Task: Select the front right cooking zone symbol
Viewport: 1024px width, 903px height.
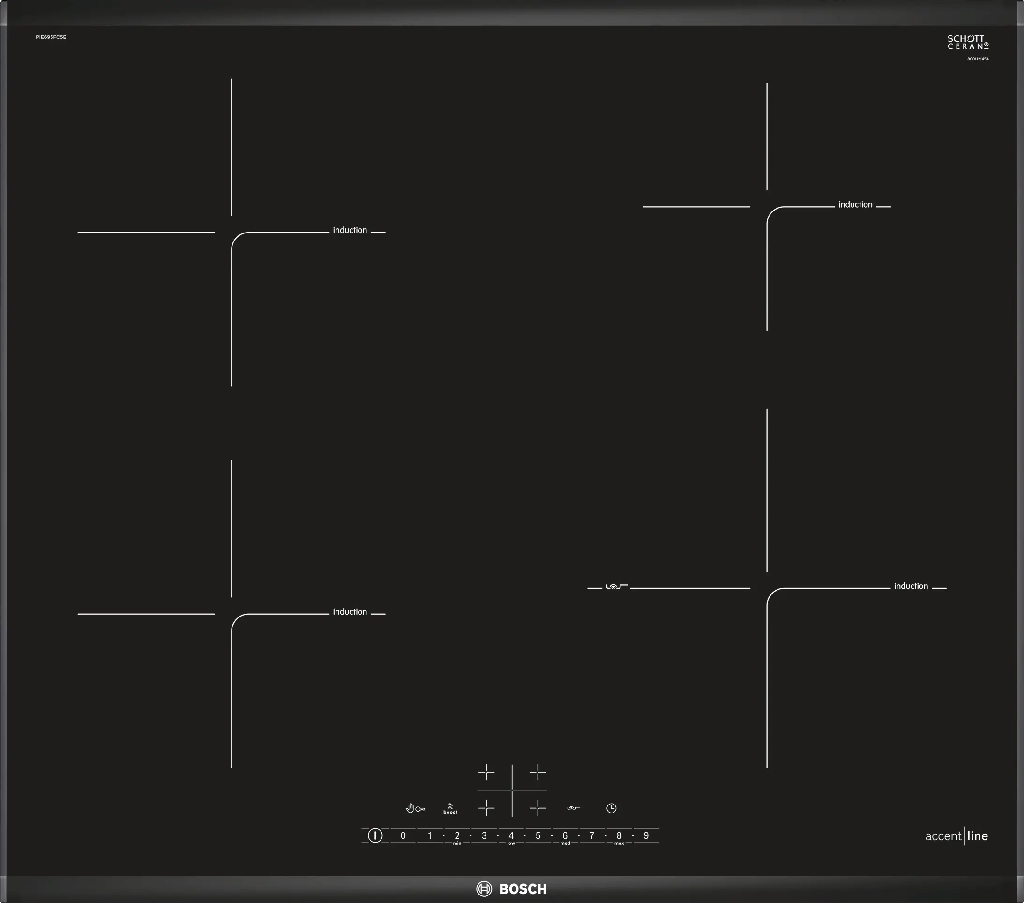Action: (538, 808)
